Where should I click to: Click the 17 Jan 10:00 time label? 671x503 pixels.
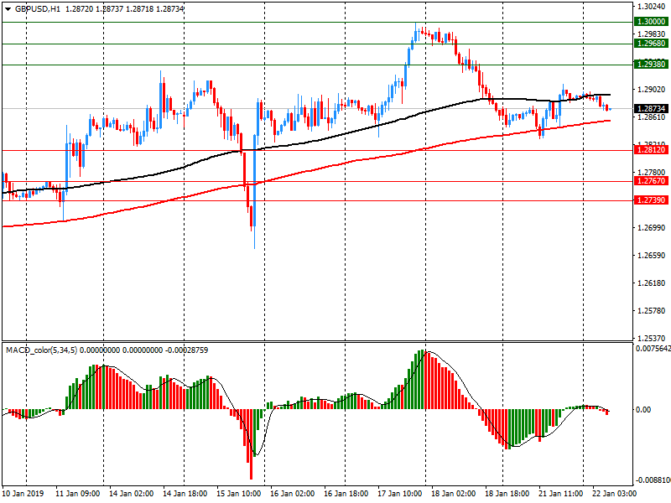coord(400,494)
